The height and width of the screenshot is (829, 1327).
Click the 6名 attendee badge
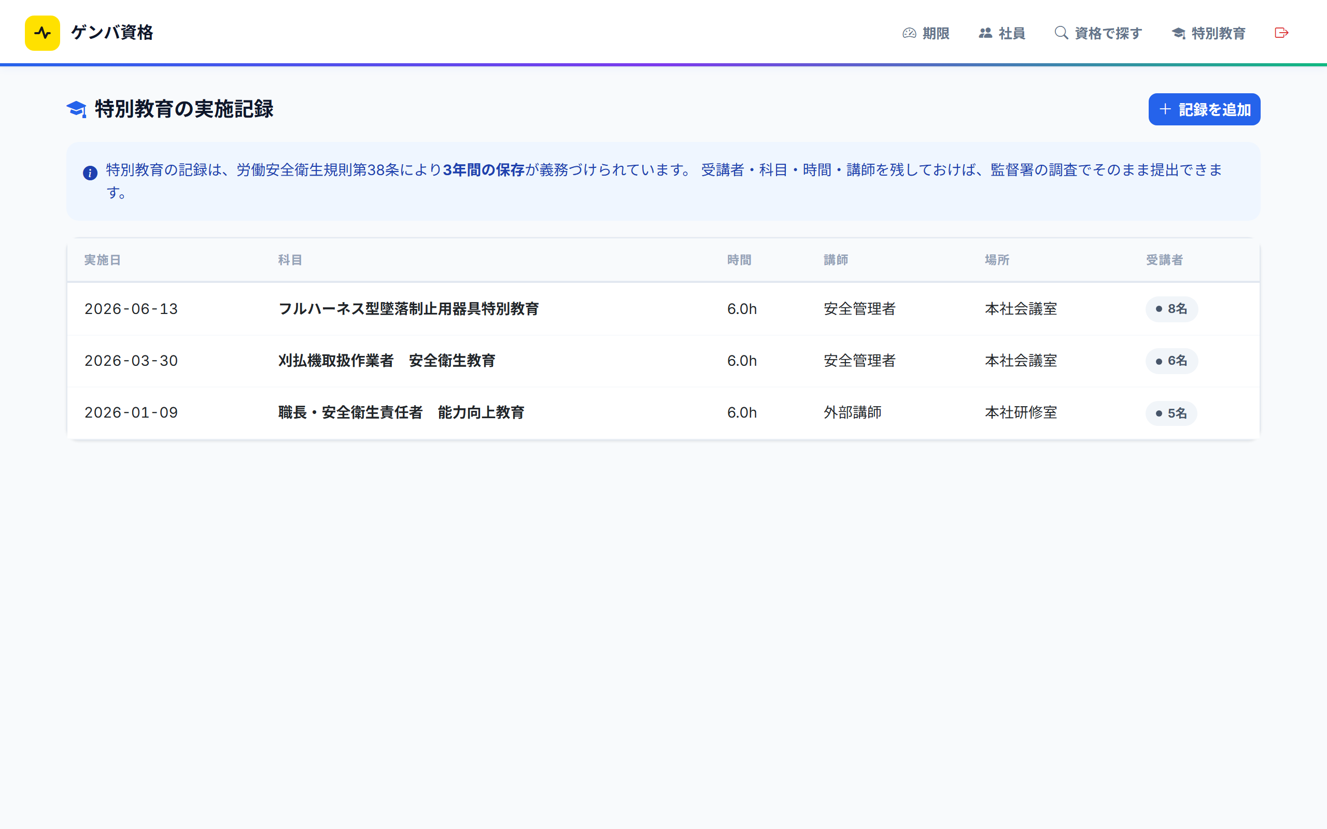point(1171,361)
